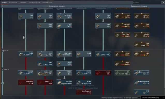Open the Автоматический выбор dropdown
This screenshot has height=99, width=165.
tap(153, 97)
